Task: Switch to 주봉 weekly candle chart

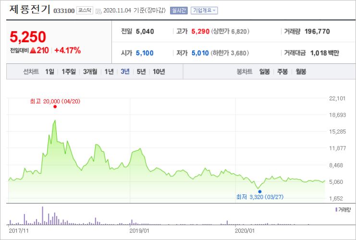Action: [x=282, y=72]
